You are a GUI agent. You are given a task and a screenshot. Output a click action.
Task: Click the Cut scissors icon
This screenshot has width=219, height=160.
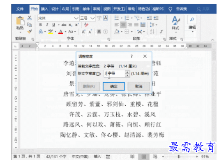[30, 18]
